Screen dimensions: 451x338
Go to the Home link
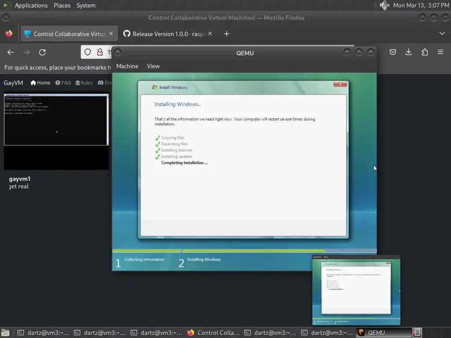click(40, 83)
